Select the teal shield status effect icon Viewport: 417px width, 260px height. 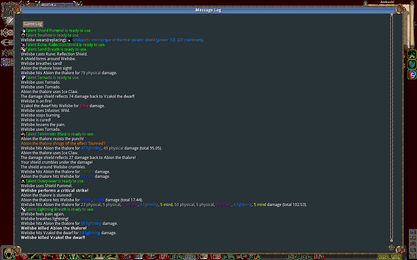(x=412, y=64)
